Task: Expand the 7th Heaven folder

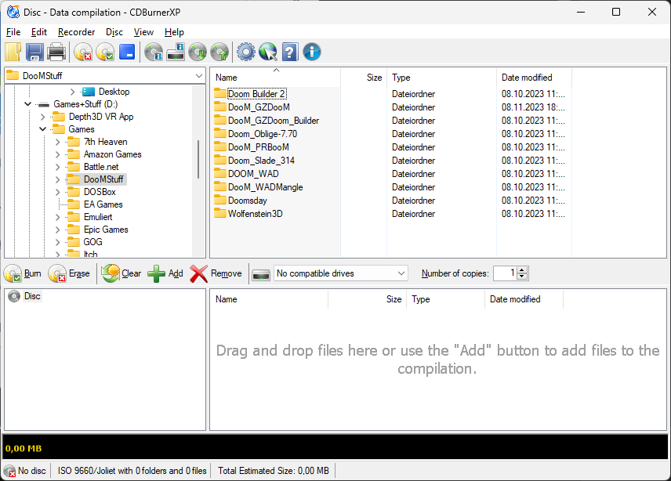Action: 58,142
